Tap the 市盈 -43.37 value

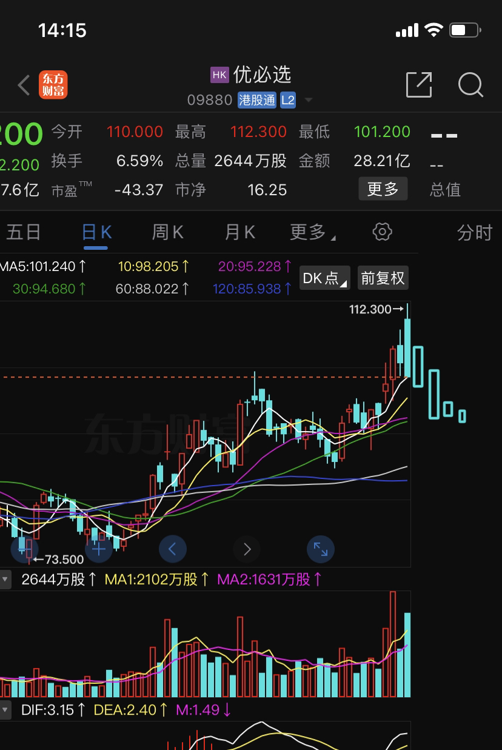pyautogui.click(x=138, y=190)
